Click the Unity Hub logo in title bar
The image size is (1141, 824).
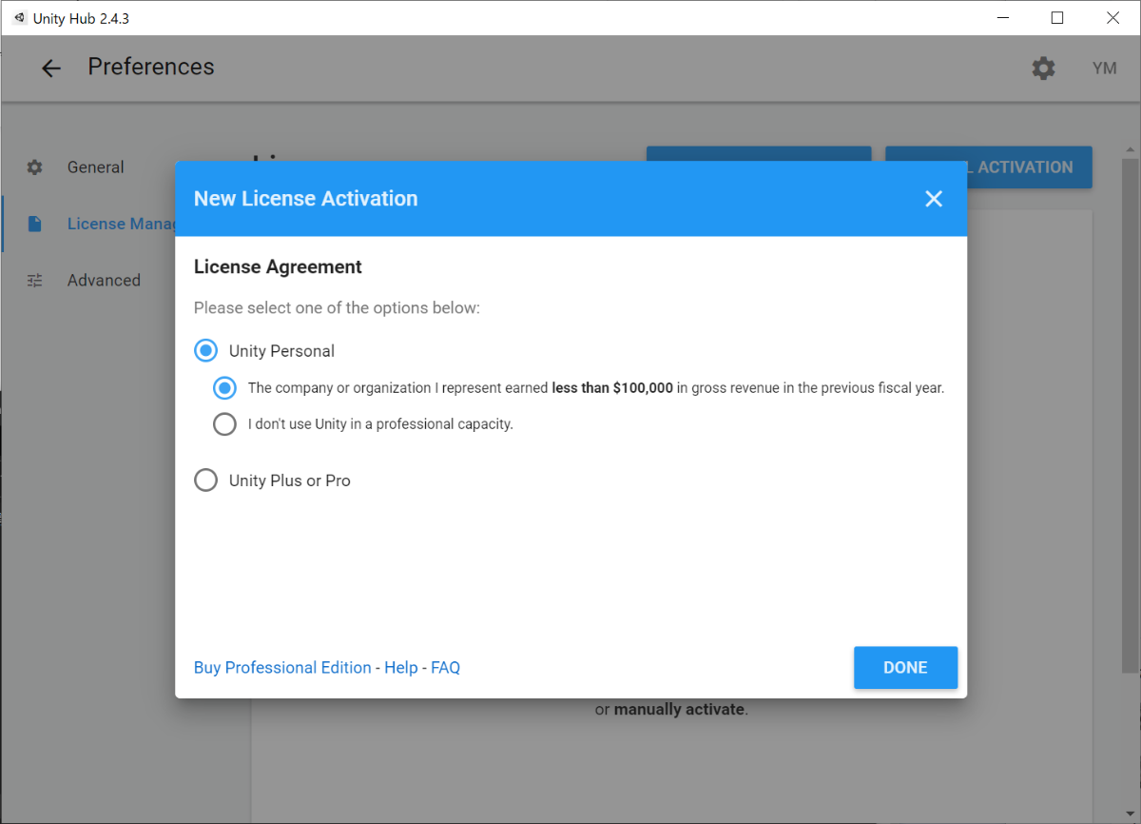(20, 18)
